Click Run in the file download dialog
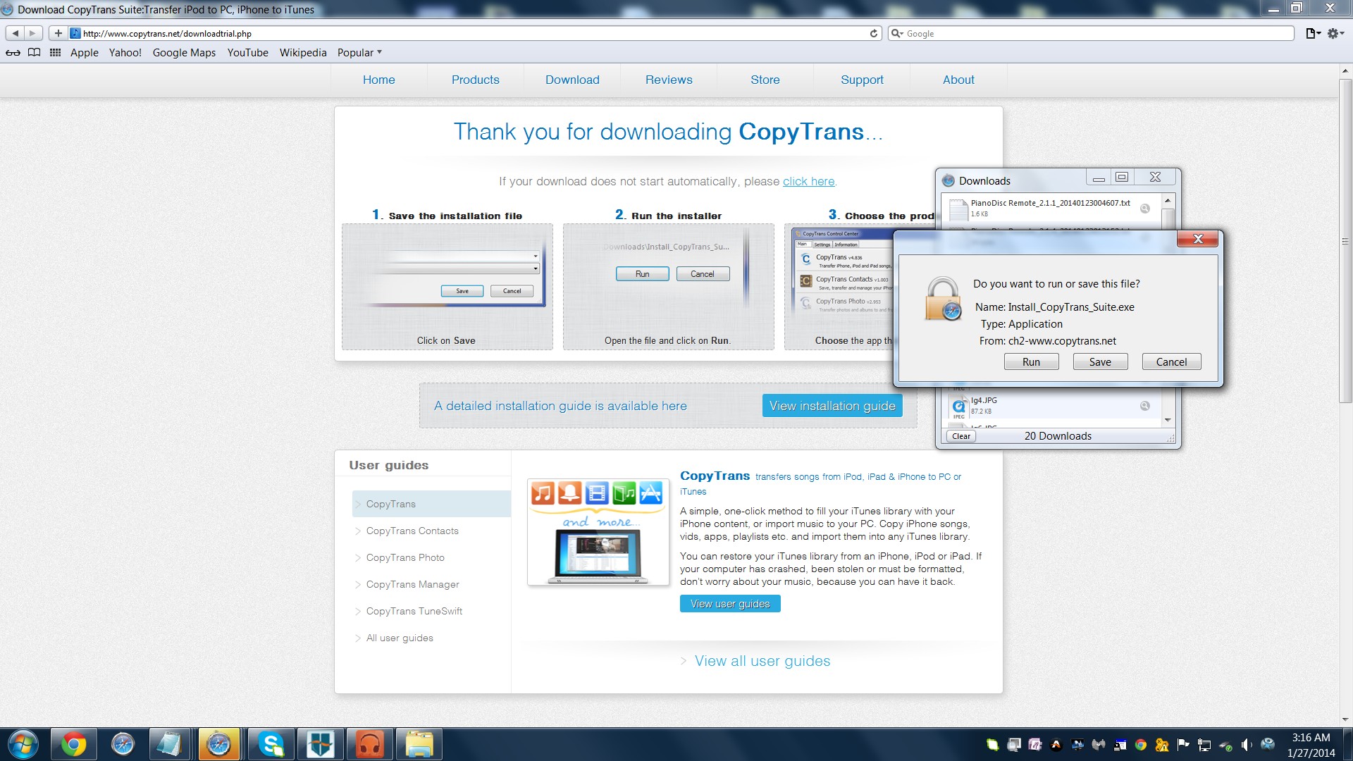This screenshot has width=1353, height=761. (x=1031, y=361)
